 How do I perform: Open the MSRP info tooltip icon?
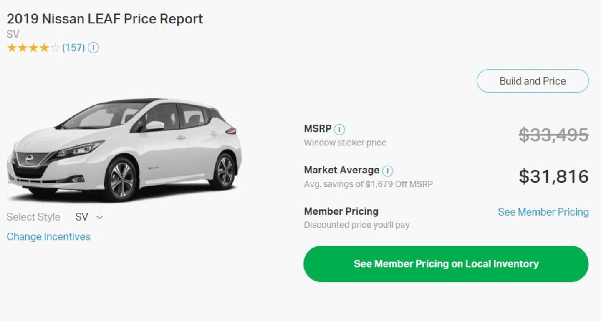click(339, 130)
